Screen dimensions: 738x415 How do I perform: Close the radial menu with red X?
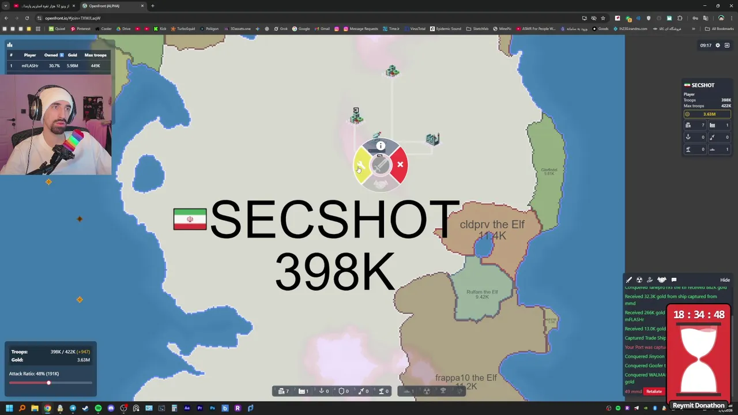tap(400, 165)
